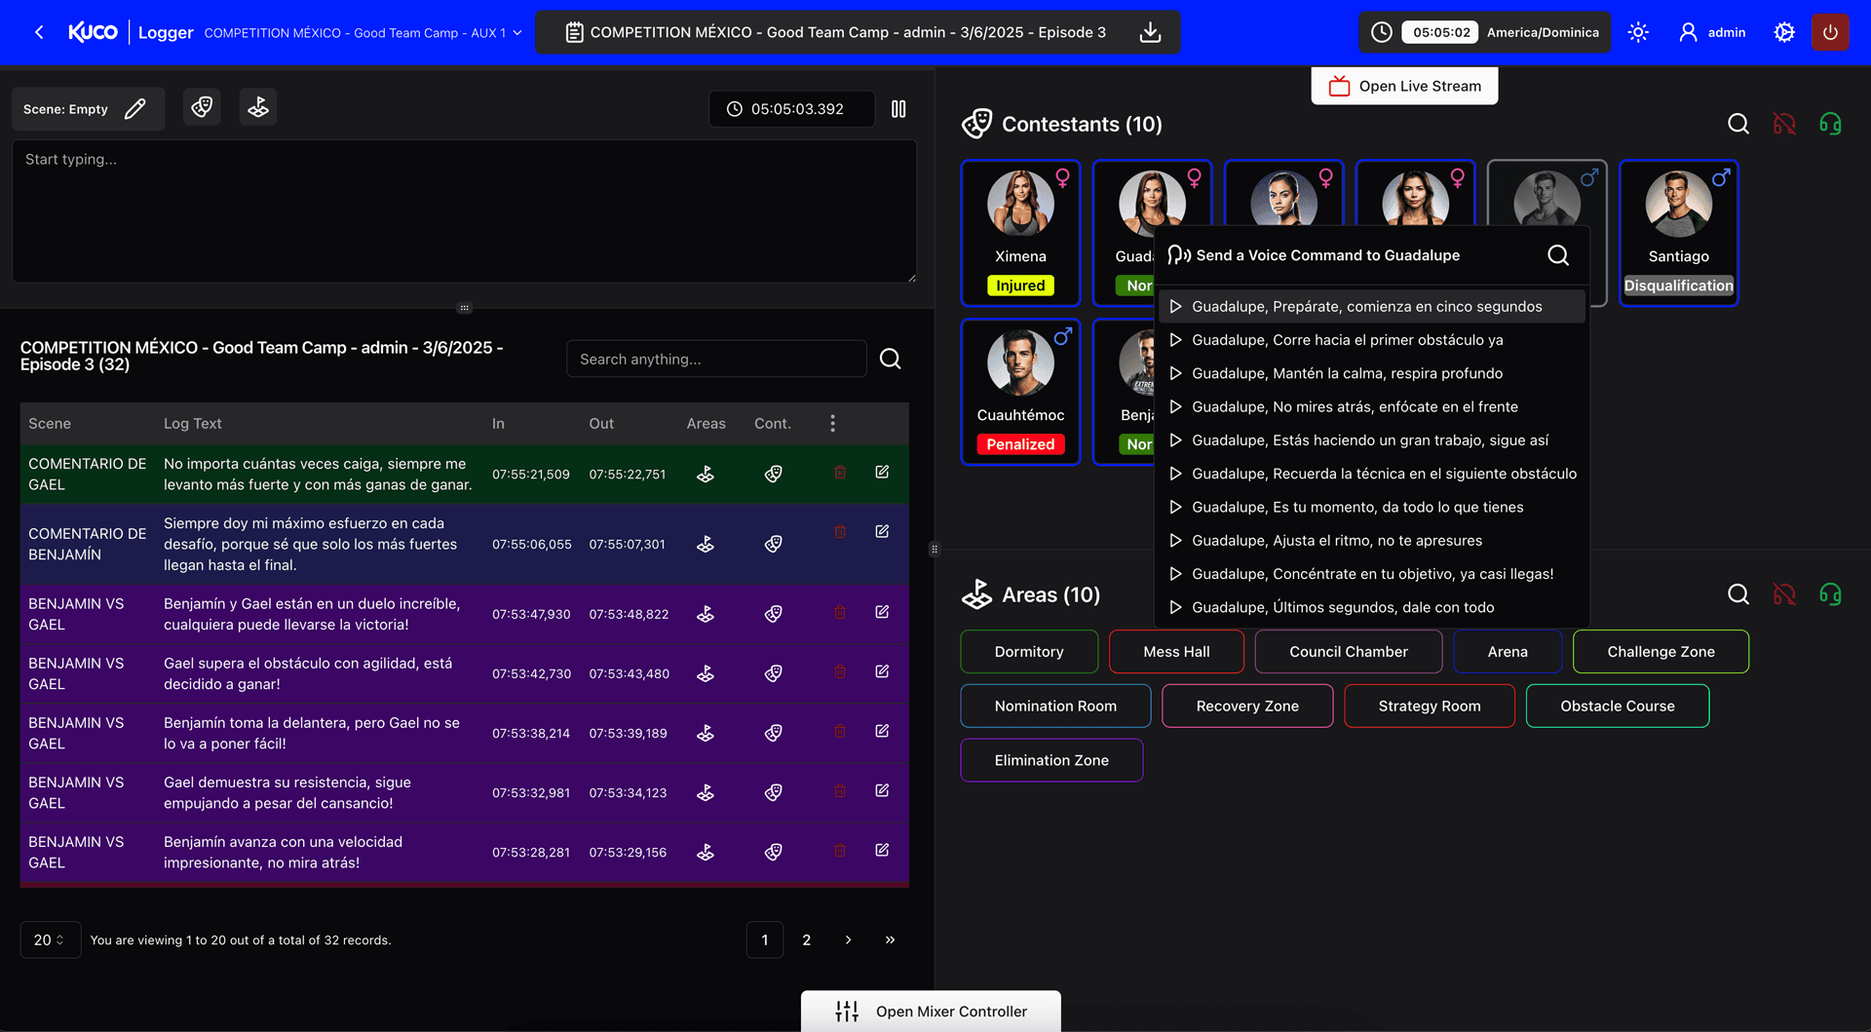Change the records-per-page value from 20
Viewport: 1871px width, 1032px height.
(51, 939)
